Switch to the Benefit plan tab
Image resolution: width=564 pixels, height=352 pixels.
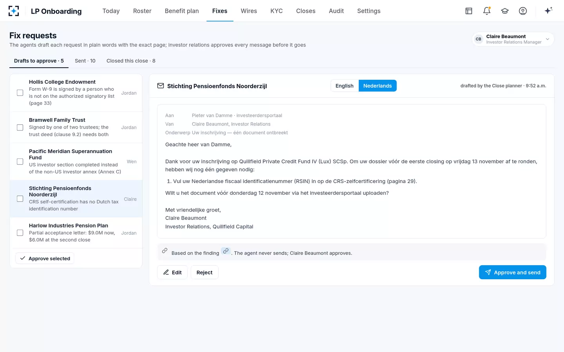coord(182,11)
